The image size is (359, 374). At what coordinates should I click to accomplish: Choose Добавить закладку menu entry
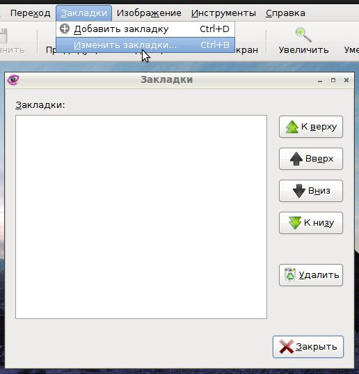tap(145, 29)
